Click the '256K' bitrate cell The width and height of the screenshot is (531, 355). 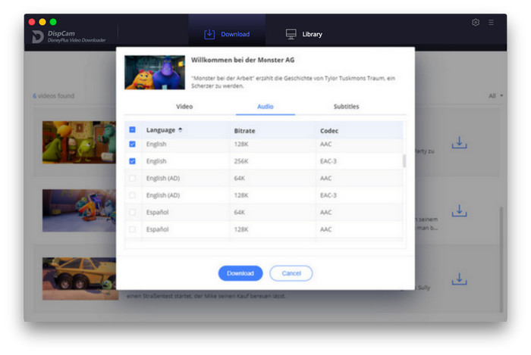241,161
